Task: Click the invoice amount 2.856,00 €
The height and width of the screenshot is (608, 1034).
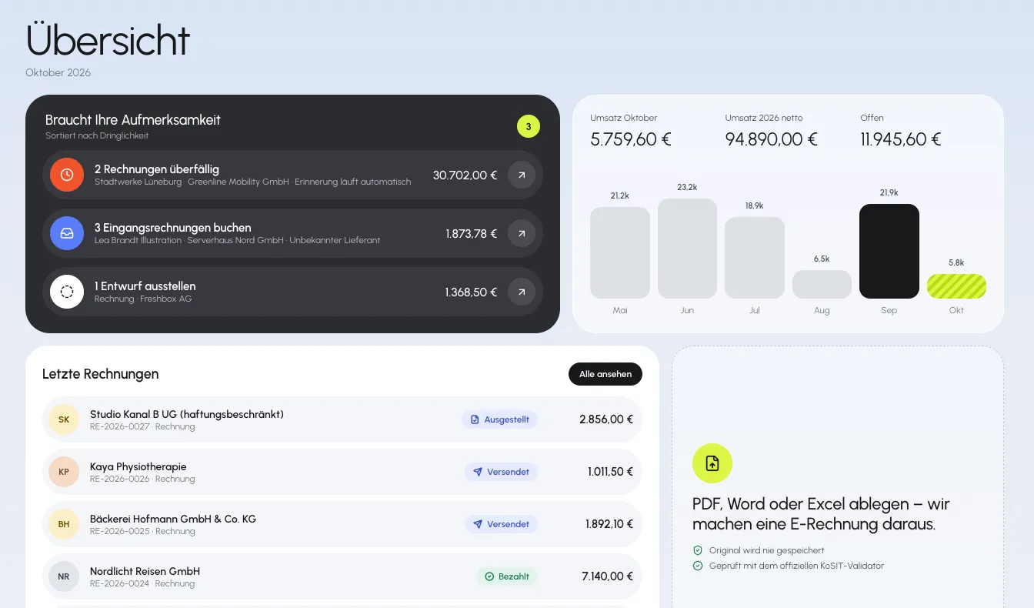Action: (x=606, y=419)
